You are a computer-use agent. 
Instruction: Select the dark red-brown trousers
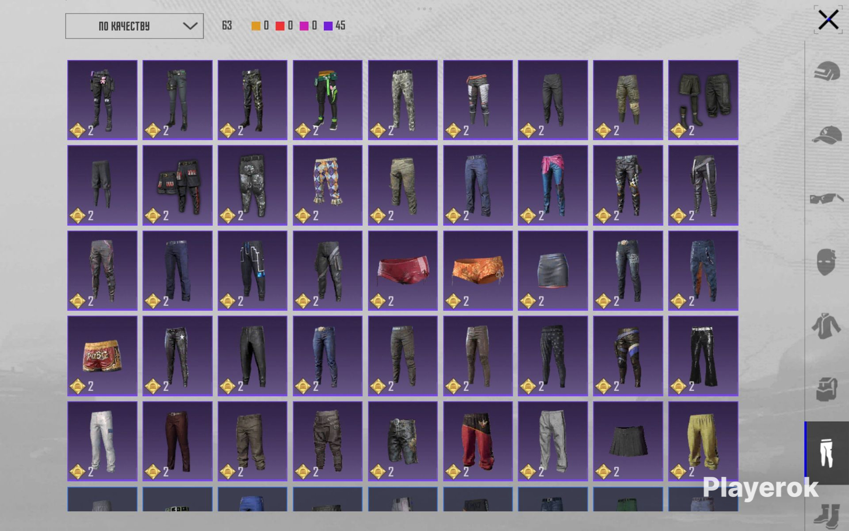(177, 441)
